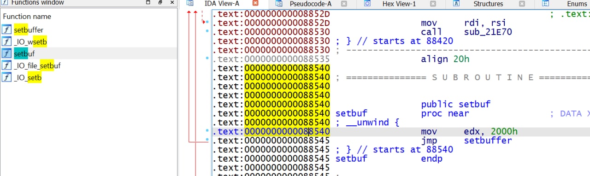This screenshot has height=176, width=590.
Task: Click setbuffer jump target operand
Action: point(488,140)
